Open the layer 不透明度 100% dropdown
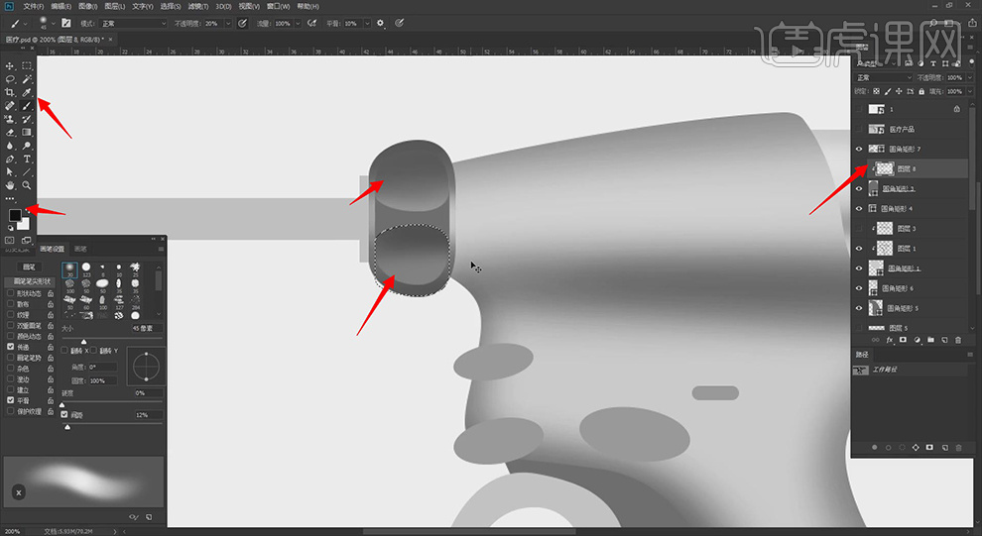This screenshot has width=982, height=536. [x=970, y=77]
